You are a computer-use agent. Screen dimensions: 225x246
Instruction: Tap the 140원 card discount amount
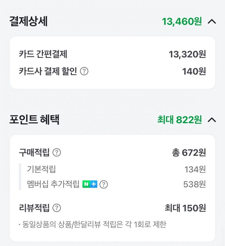click(194, 71)
